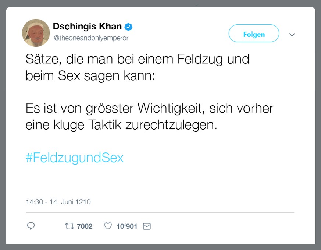This screenshot has width=321, height=250.
Task: Click the 14:30 - 14. Juni 1210 timestamp
Action: 58,202
